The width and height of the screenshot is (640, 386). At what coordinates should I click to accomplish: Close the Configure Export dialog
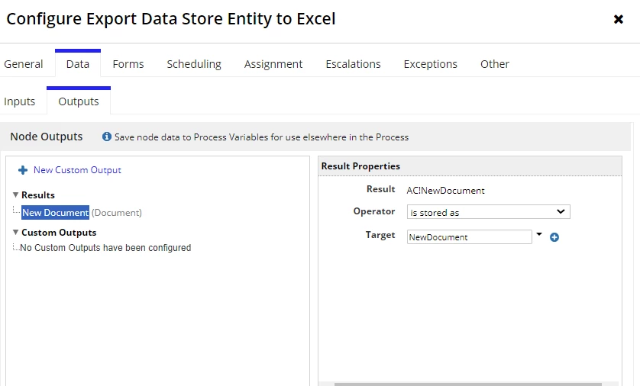(x=619, y=19)
